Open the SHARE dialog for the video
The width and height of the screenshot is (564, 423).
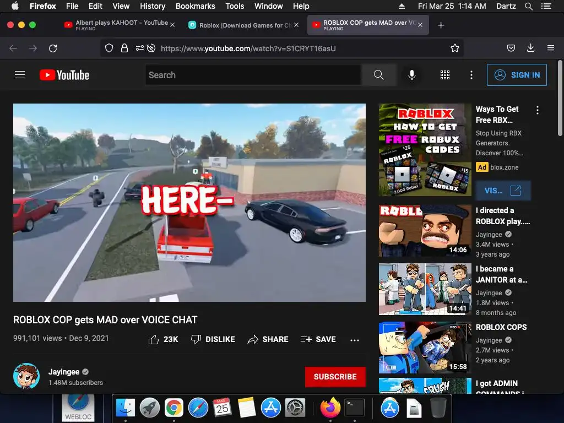(268, 339)
